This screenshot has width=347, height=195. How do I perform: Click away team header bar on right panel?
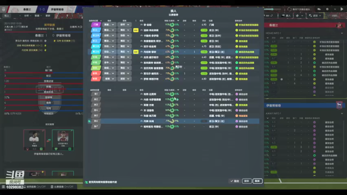tap(305, 105)
